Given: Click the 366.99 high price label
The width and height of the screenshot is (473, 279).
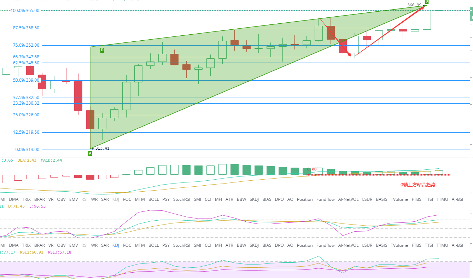Looking at the screenshot, I should point(414,5).
